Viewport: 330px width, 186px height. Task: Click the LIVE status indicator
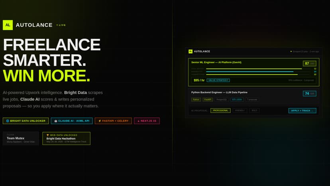tap(61, 25)
